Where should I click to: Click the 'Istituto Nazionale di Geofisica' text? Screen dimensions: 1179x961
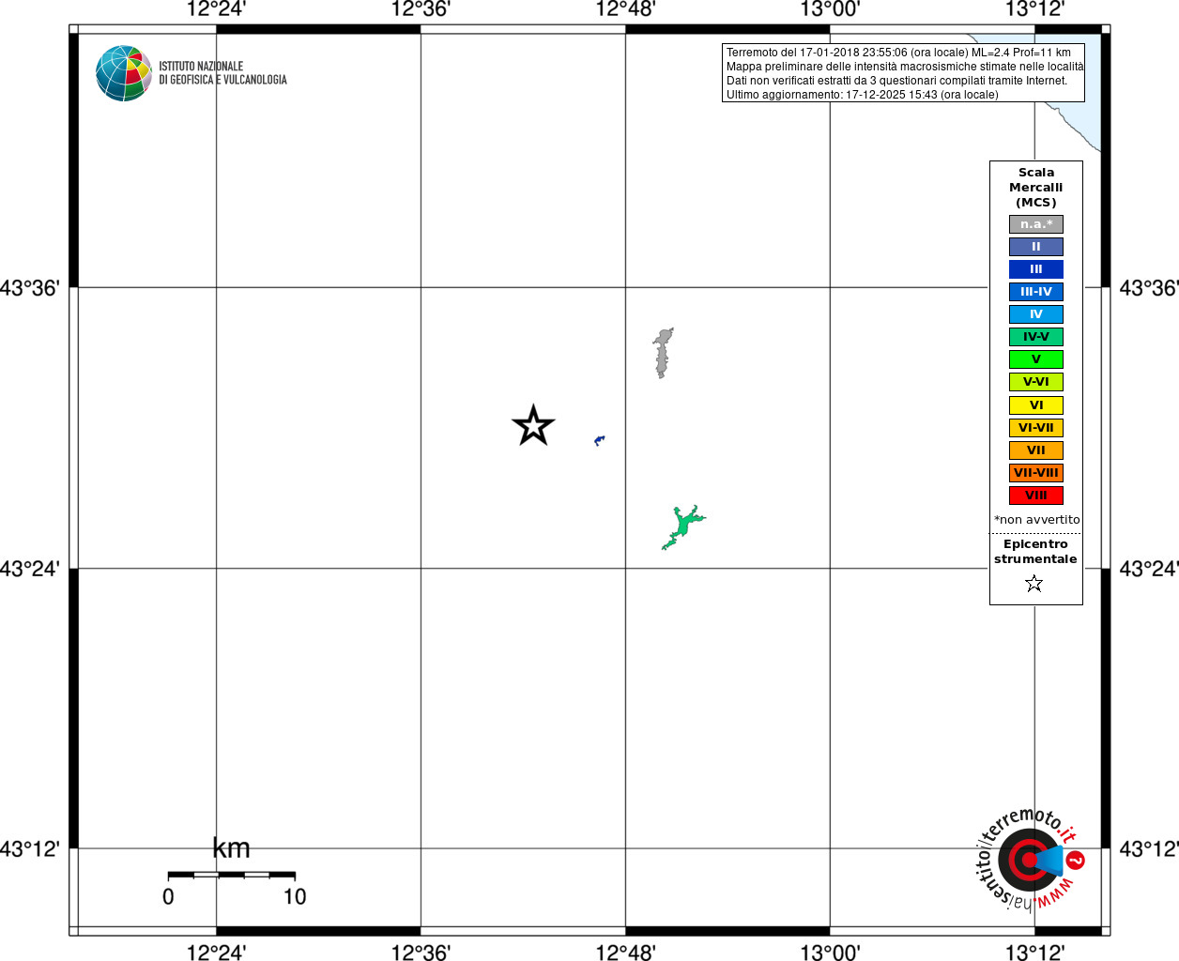pyautogui.click(x=222, y=73)
